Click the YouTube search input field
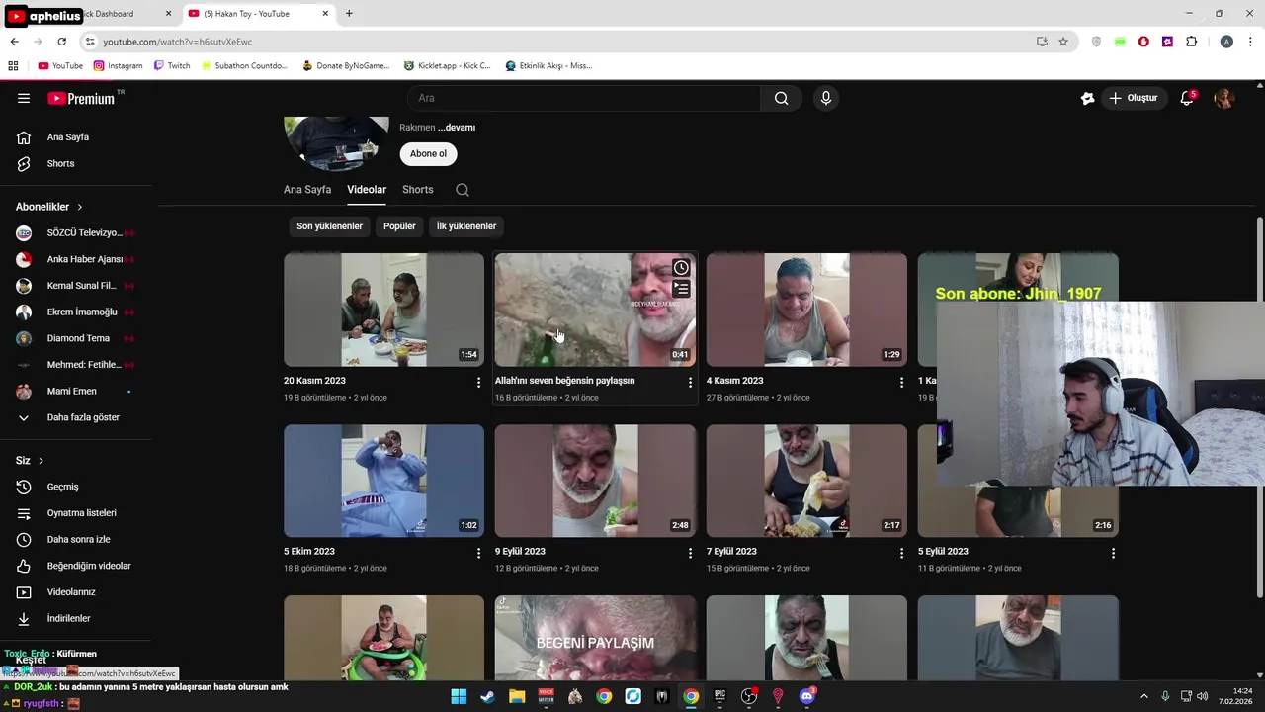Image resolution: width=1265 pixels, height=712 pixels. (583, 98)
